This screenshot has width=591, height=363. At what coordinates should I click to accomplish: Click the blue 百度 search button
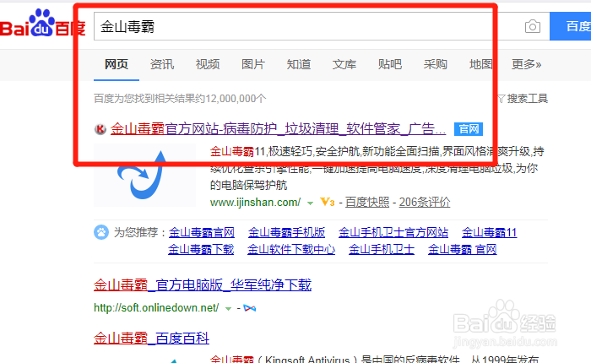[570, 26]
